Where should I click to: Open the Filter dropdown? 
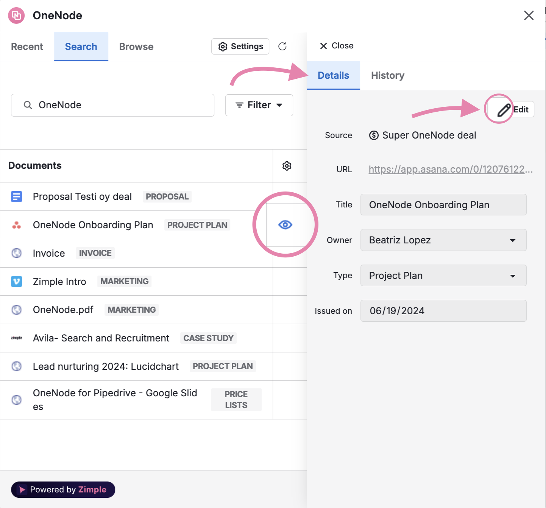(259, 105)
